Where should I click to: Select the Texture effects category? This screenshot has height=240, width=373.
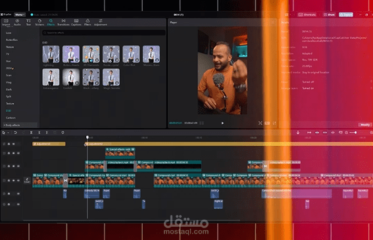click(10, 103)
